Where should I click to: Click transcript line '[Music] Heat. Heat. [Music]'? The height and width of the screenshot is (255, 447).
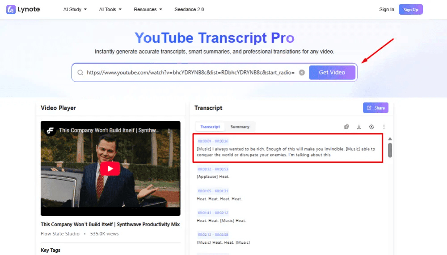(223, 243)
